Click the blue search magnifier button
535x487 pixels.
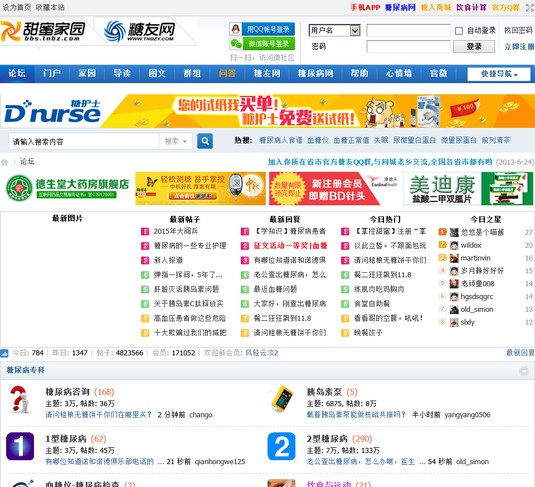tap(205, 141)
